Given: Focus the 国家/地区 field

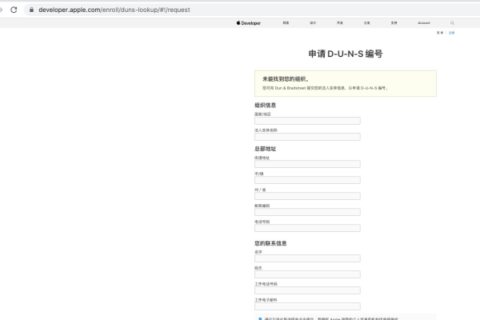Looking at the screenshot, I should click(x=307, y=121).
